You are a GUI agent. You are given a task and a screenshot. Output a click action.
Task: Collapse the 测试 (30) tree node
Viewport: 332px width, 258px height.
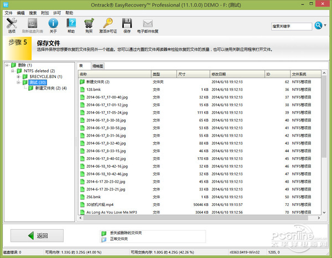click(18, 82)
